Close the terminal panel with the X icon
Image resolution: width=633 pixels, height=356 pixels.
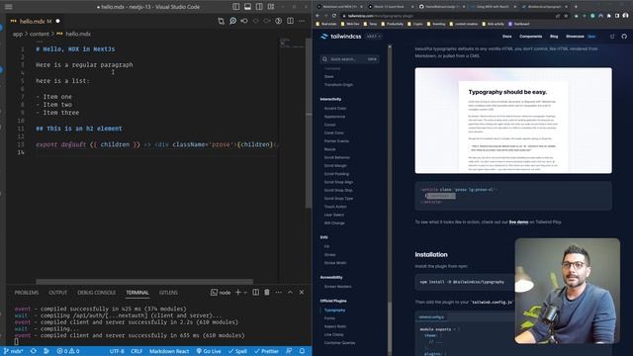[302, 293]
